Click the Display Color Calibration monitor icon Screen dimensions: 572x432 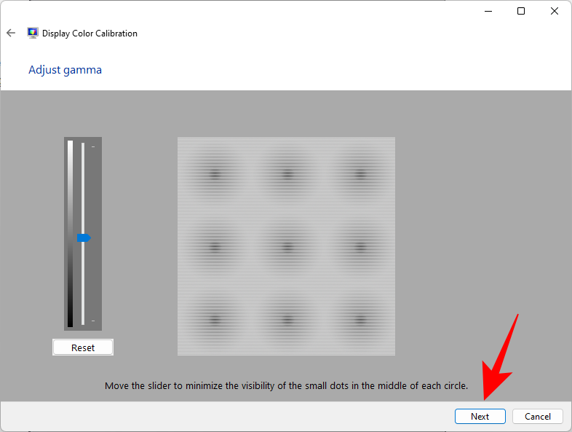[33, 34]
